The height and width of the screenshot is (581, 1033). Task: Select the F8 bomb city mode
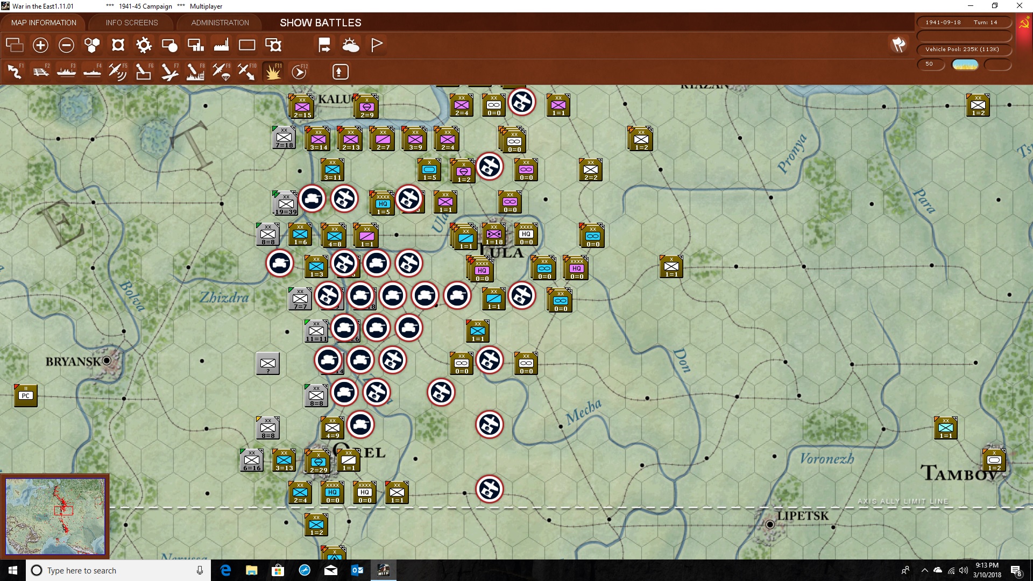(195, 72)
